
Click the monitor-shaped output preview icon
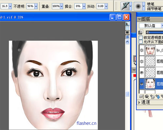[127, 32]
